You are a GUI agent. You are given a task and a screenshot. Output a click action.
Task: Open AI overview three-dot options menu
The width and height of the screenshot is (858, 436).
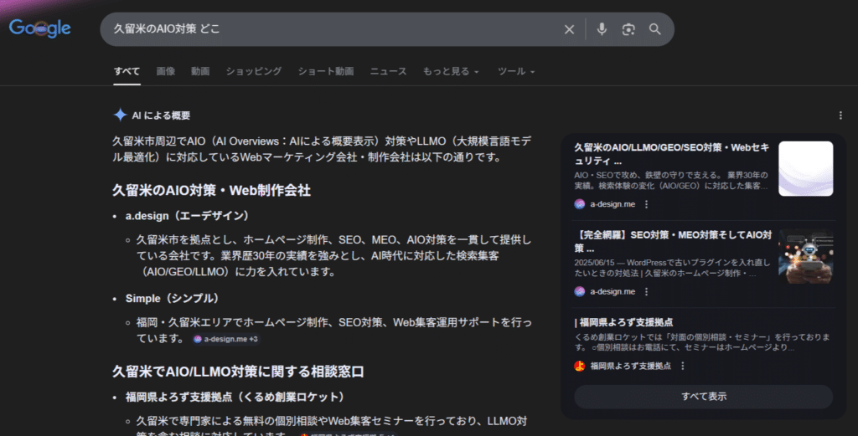click(x=840, y=115)
